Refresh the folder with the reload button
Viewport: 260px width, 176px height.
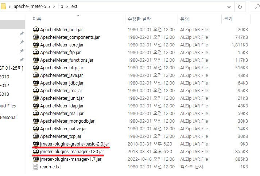coord(240,7)
